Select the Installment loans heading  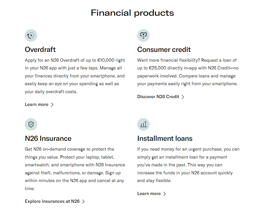tap(165, 138)
